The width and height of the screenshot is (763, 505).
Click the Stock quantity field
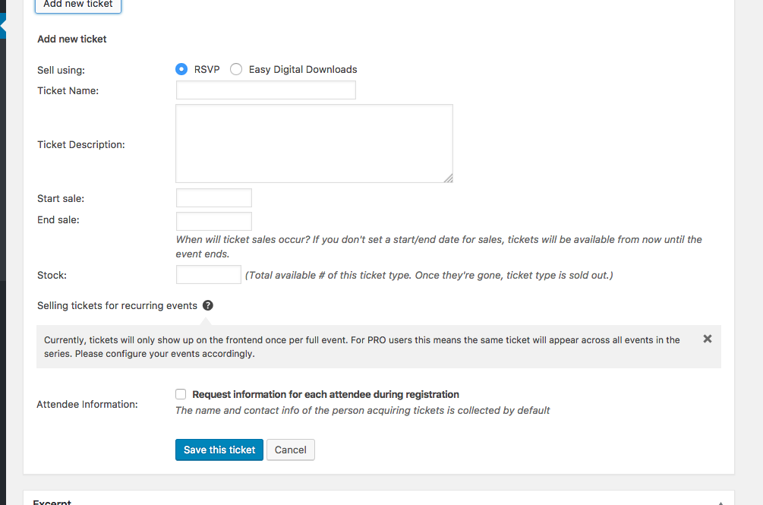[x=208, y=275]
